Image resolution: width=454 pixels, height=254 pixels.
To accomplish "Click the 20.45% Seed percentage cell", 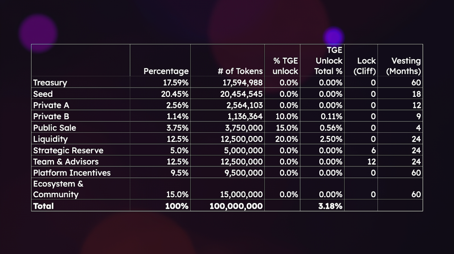I will tap(175, 94).
